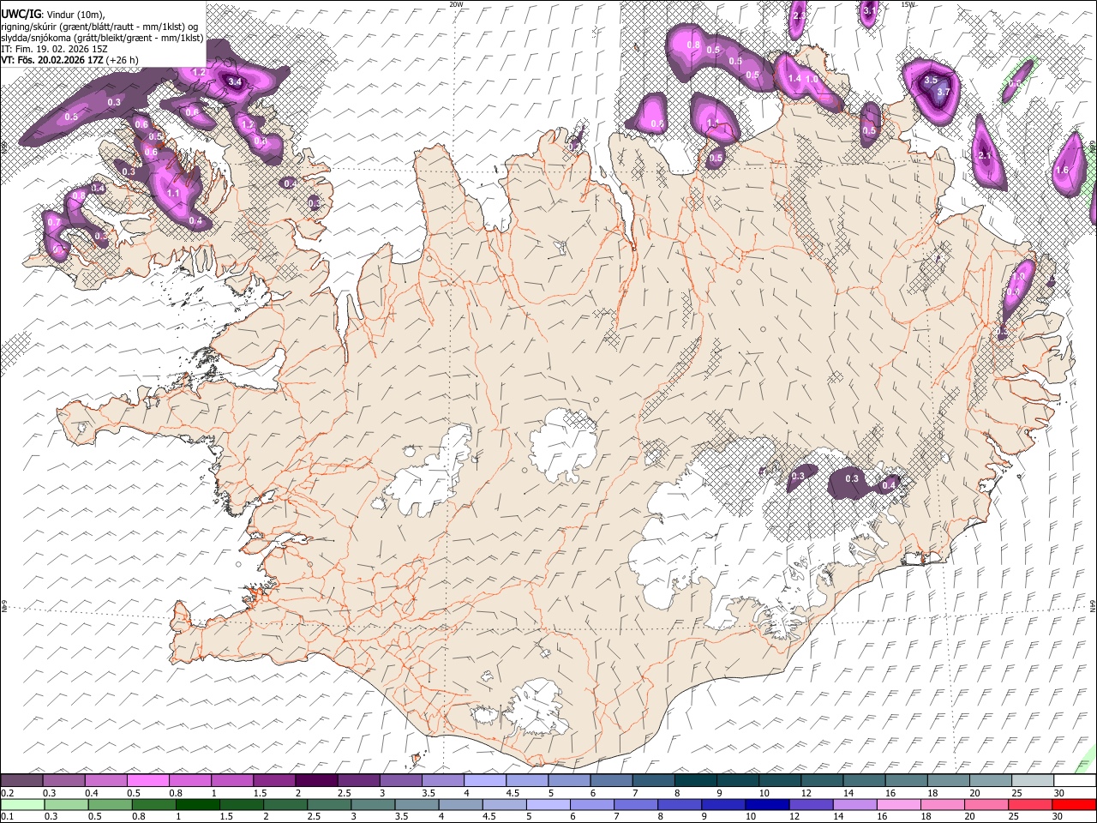Click the 3.5 precipitation value label
The image size is (1097, 823).
tap(931, 80)
